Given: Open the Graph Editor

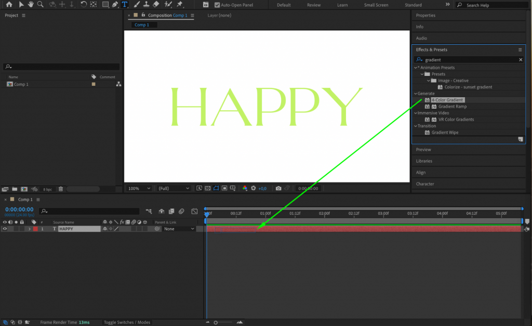Looking at the screenshot, I should [195, 211].
